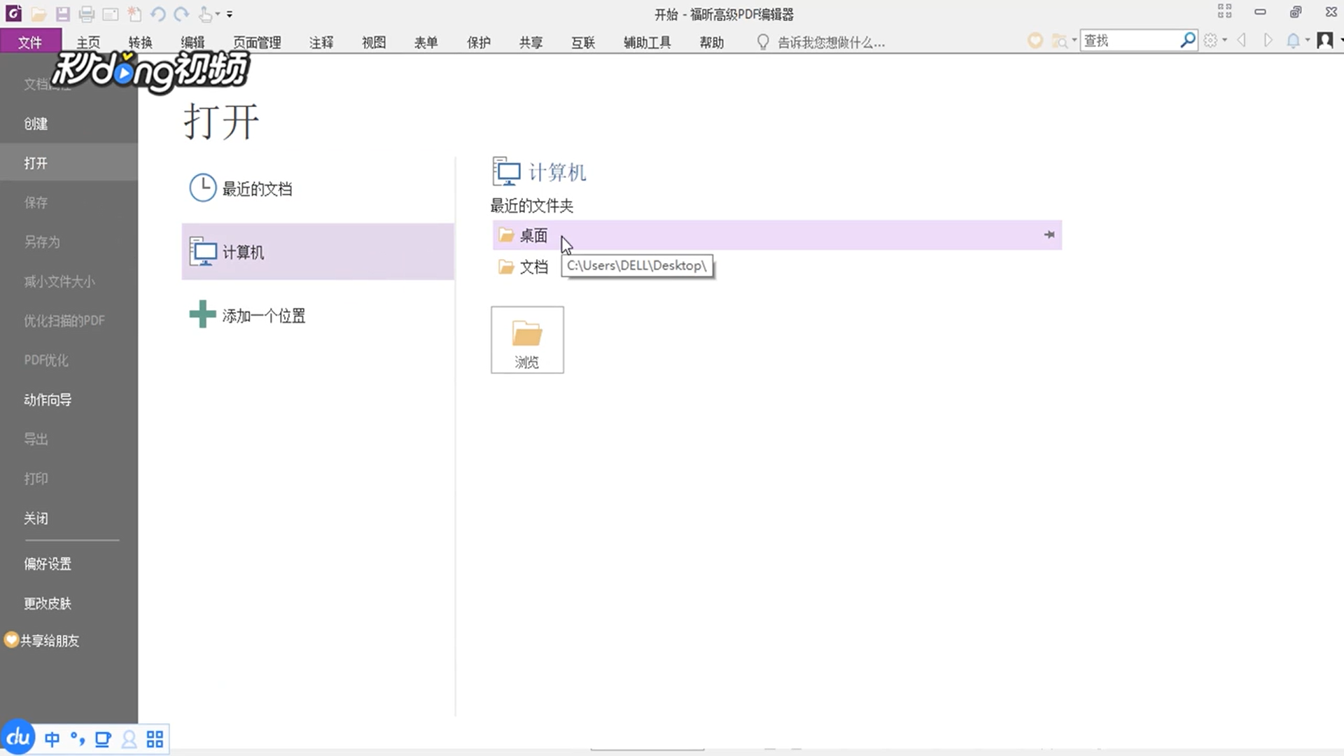Click the orange heart favorites icon
The width and height of the screenshot is (1344, 756).
click(x=1035, y=41)
